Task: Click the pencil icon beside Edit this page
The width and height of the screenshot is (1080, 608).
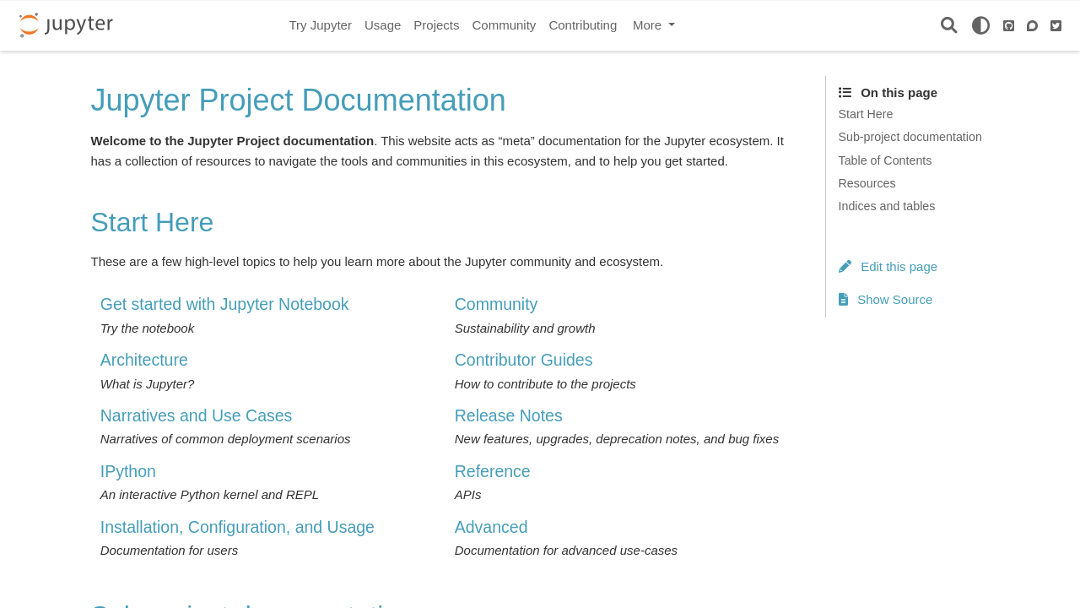Action: [845, 266]
